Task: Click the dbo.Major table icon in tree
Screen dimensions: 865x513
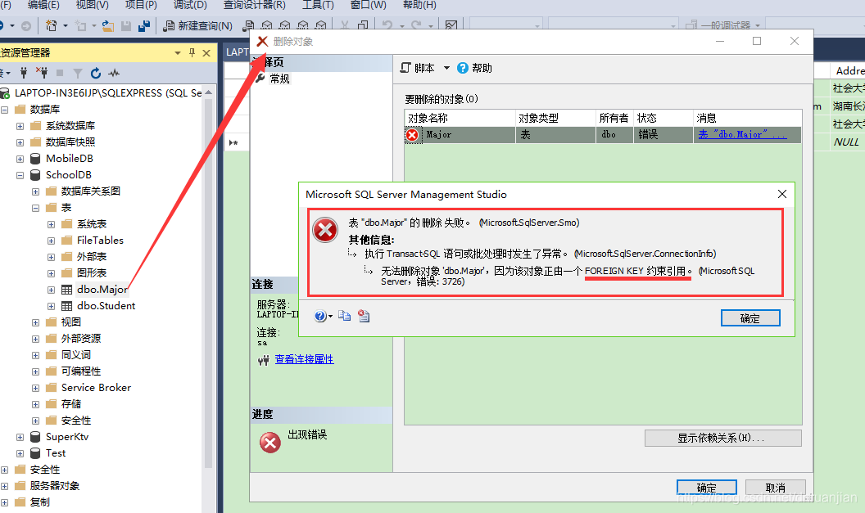Action: 66,290
